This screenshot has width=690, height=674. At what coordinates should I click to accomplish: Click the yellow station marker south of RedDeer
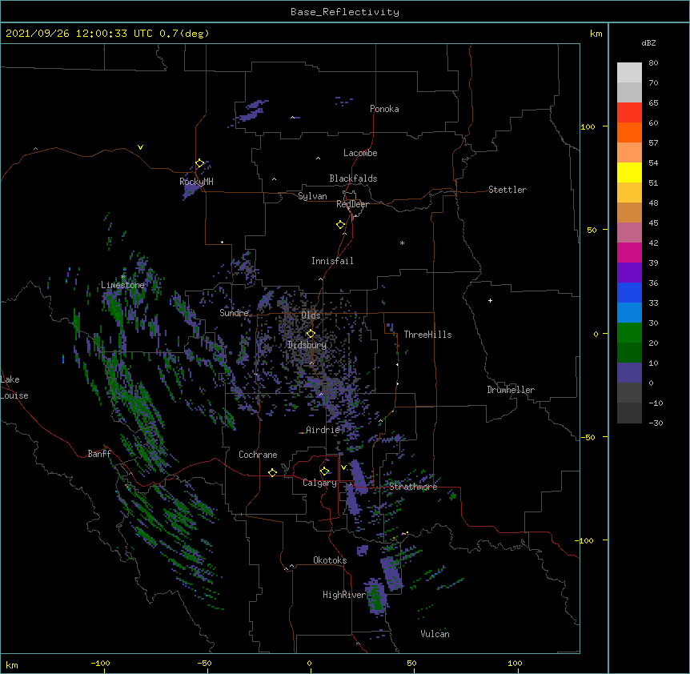click(x=341, y=224)
